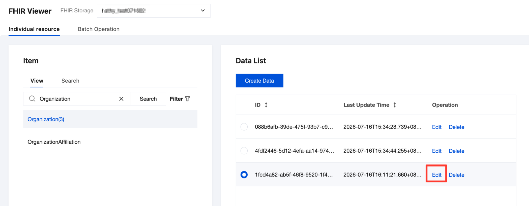This screenshot has width=529, height=206.
Task: Click the Filter label text
Action: (x=176, y=99)
